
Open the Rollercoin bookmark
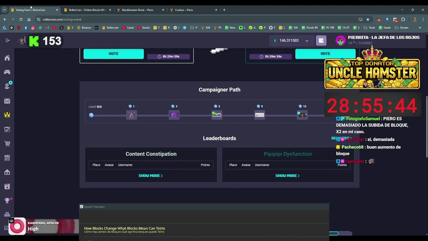110,28
